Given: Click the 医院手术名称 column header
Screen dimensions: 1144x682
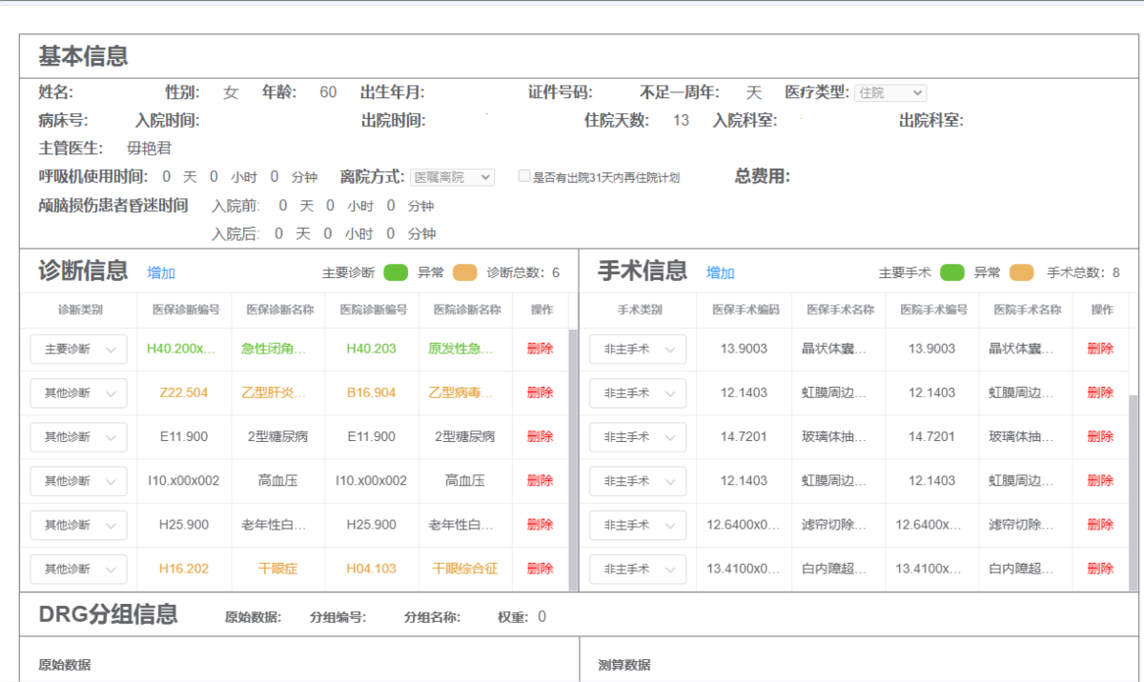Looking at the screenshot, I should click(1026, 310).
